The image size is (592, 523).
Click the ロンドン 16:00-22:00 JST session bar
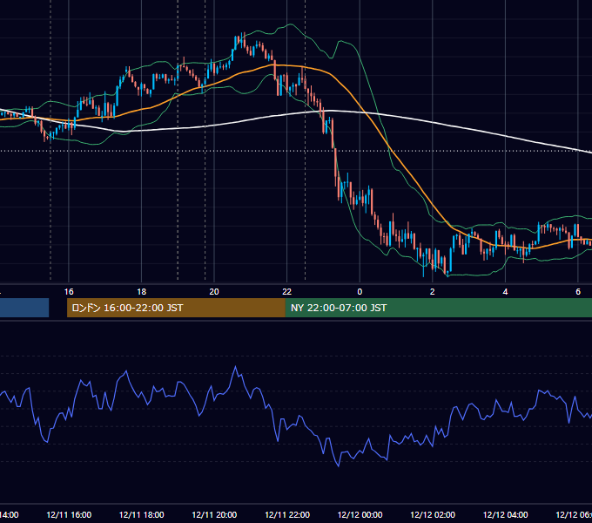pyautogui.click(x=176, y=308)
